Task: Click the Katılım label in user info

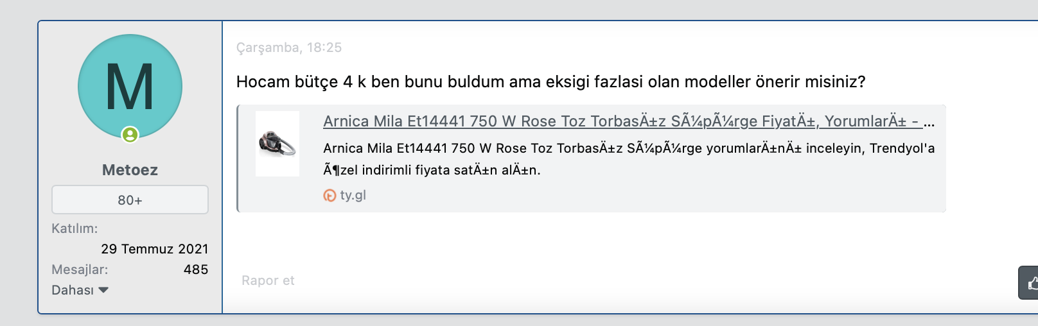Action: [x=75, y=228]
